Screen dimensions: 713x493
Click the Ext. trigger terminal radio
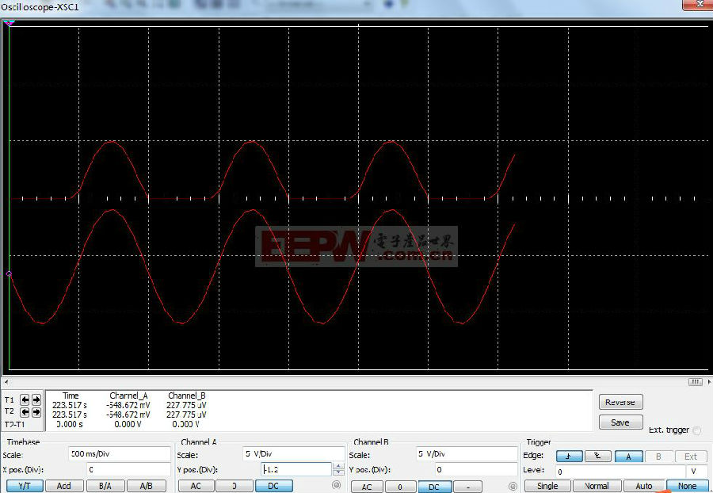697,430
